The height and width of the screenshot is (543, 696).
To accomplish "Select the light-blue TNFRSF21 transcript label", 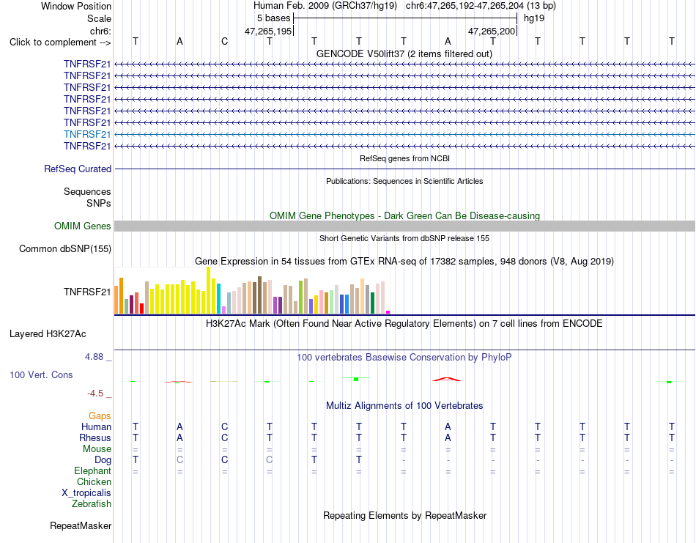I will [87, 134].
